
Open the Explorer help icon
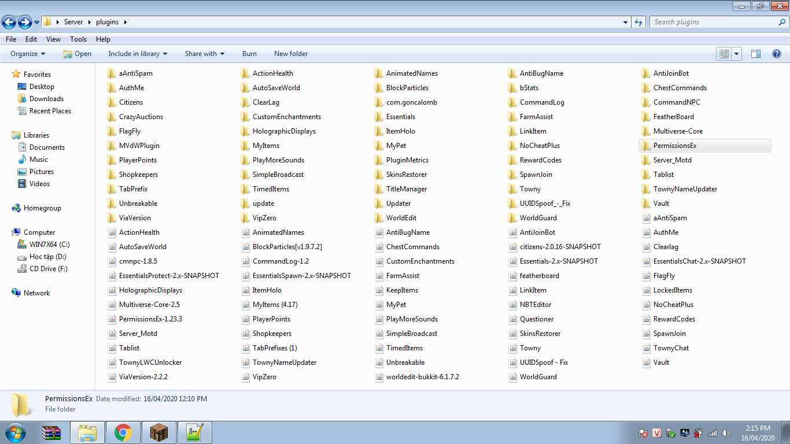tap(777, 54)
